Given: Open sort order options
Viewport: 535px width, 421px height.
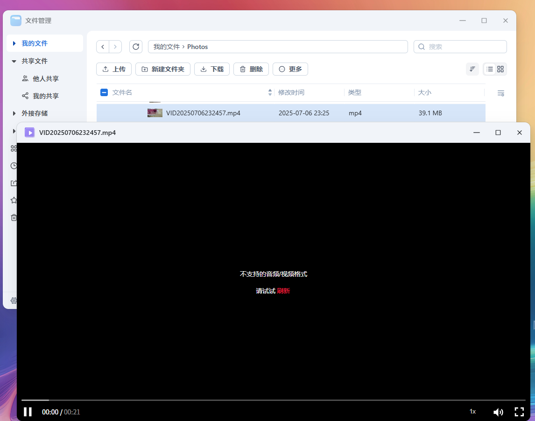Looking at the screenshot, I should [x=472, y=69].
